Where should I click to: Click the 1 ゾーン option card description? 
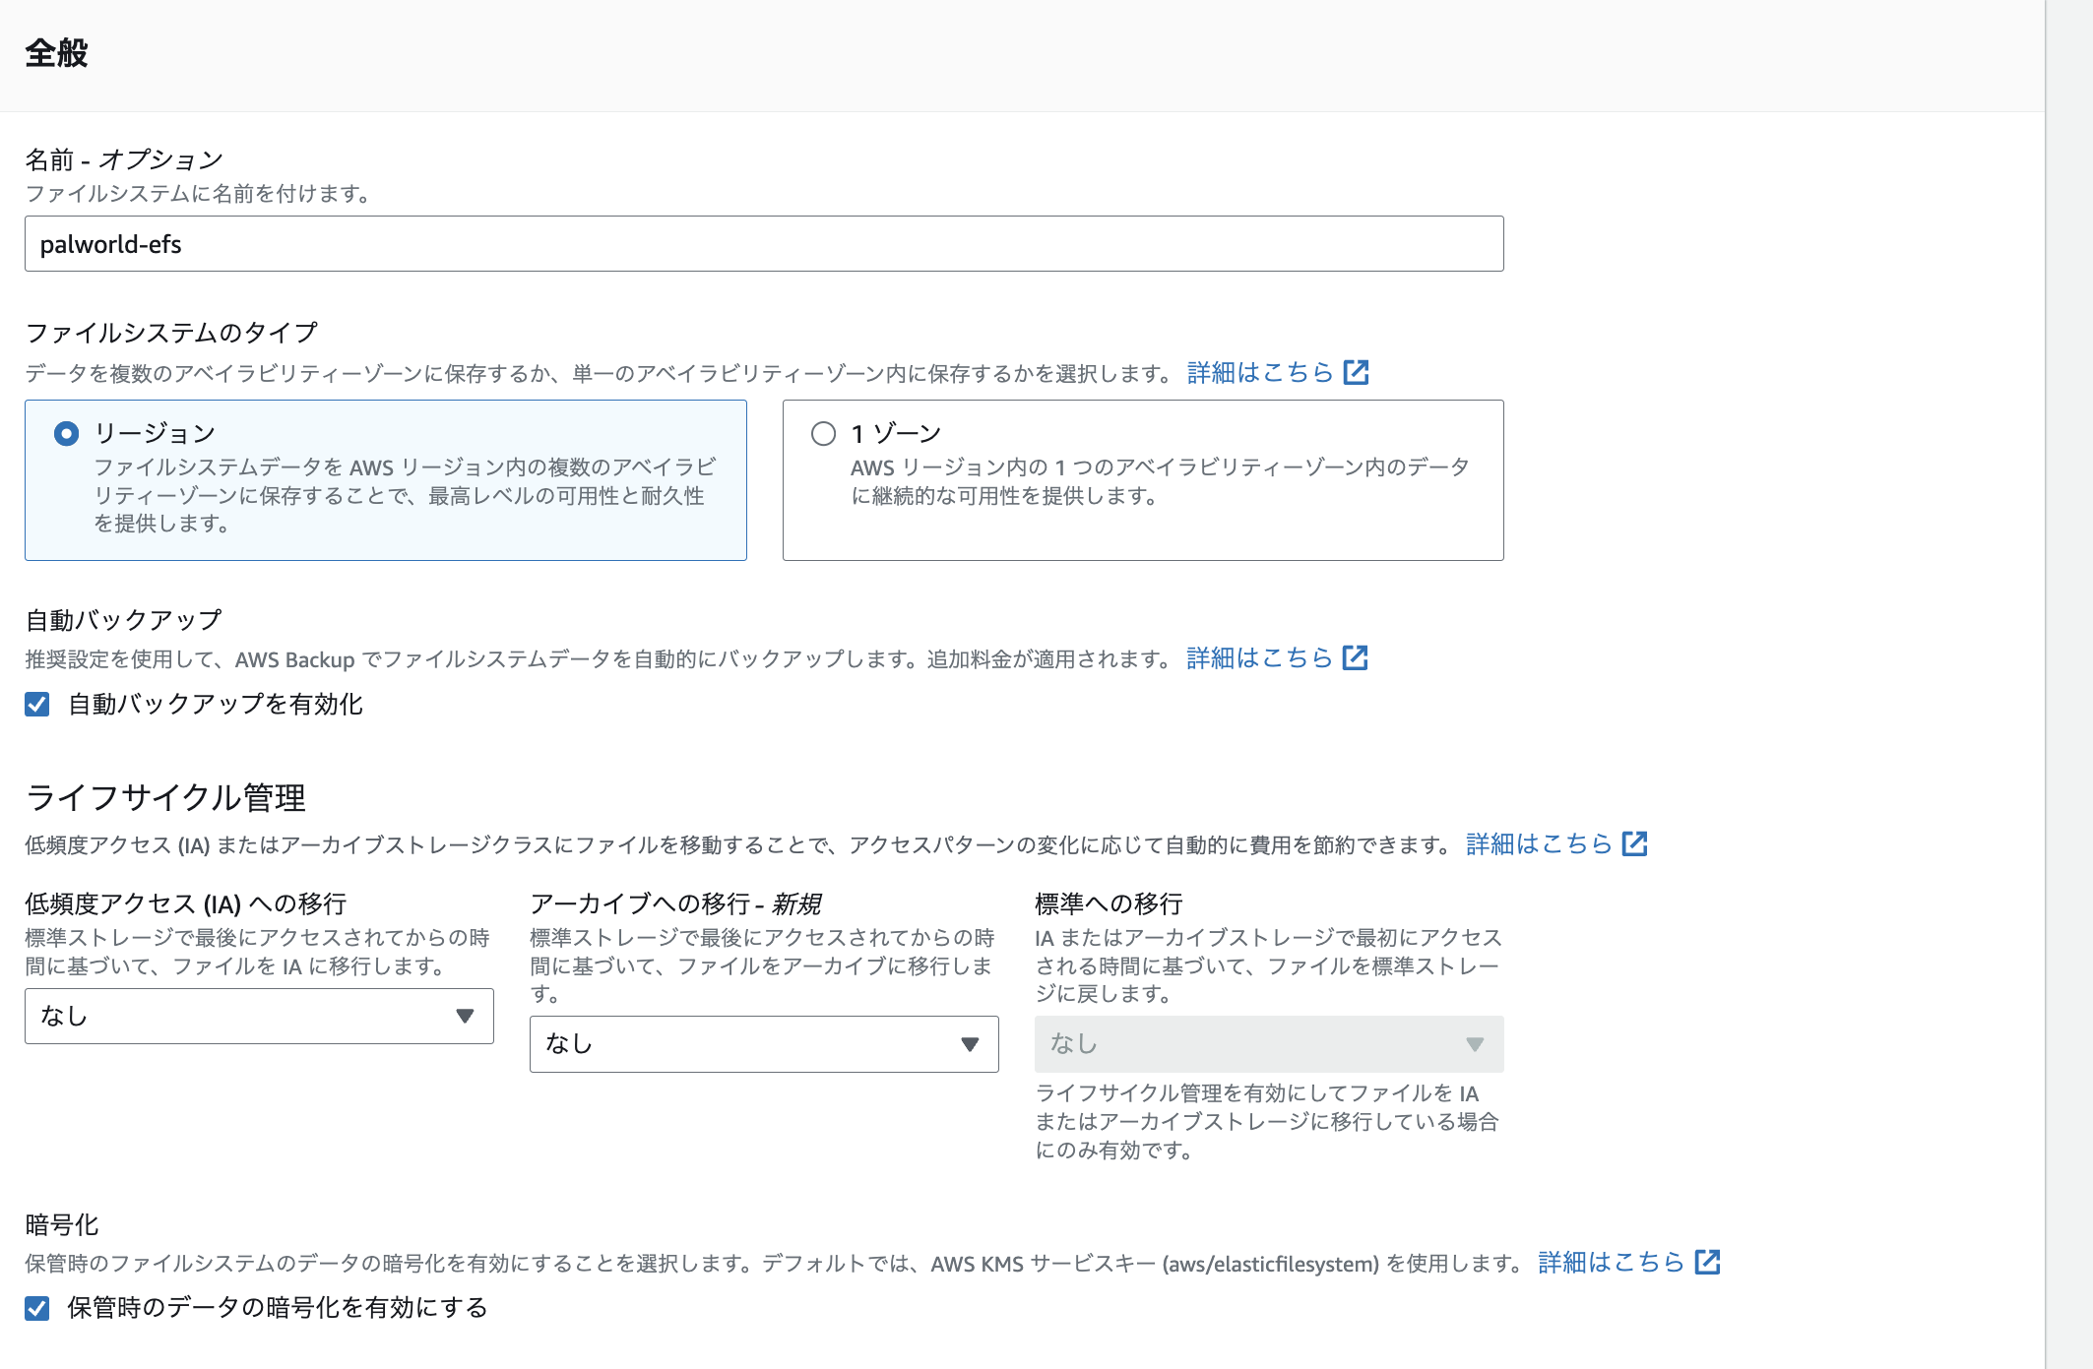pyautogui.click(x=1160, y=481)
